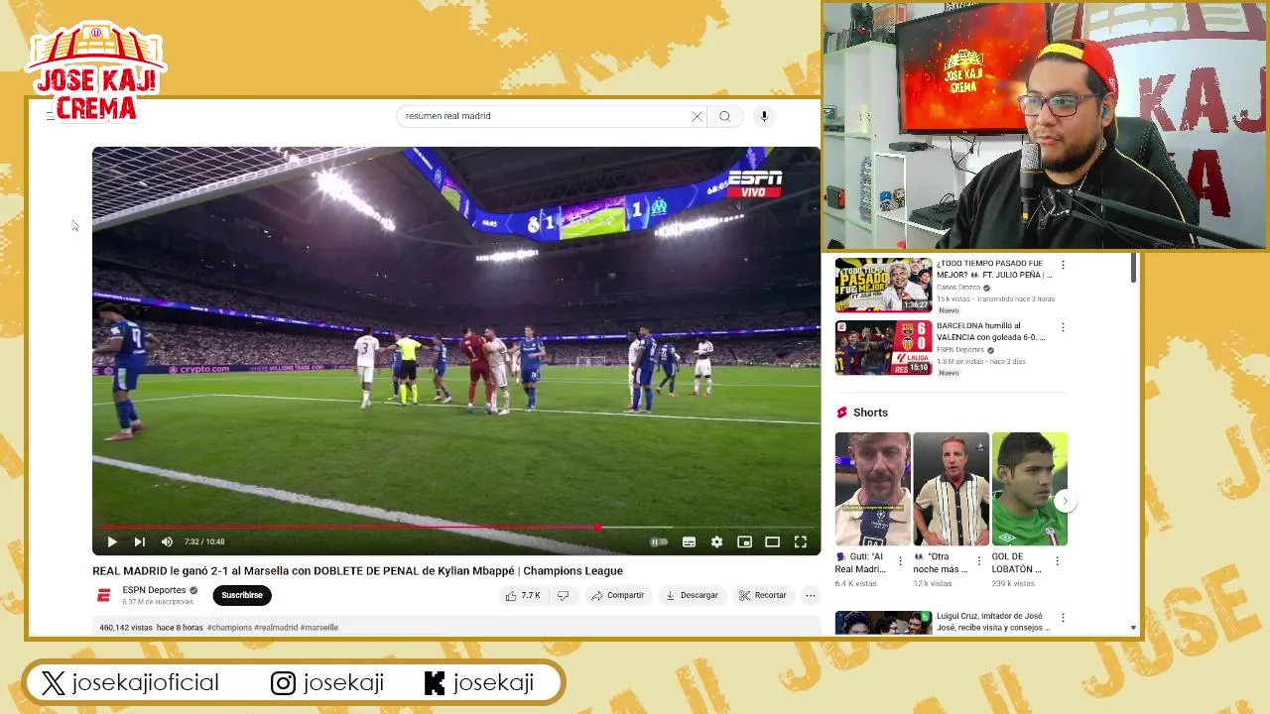Open the player settings gear
Viewport: 1270px width, 714px height.
(716, 541)
